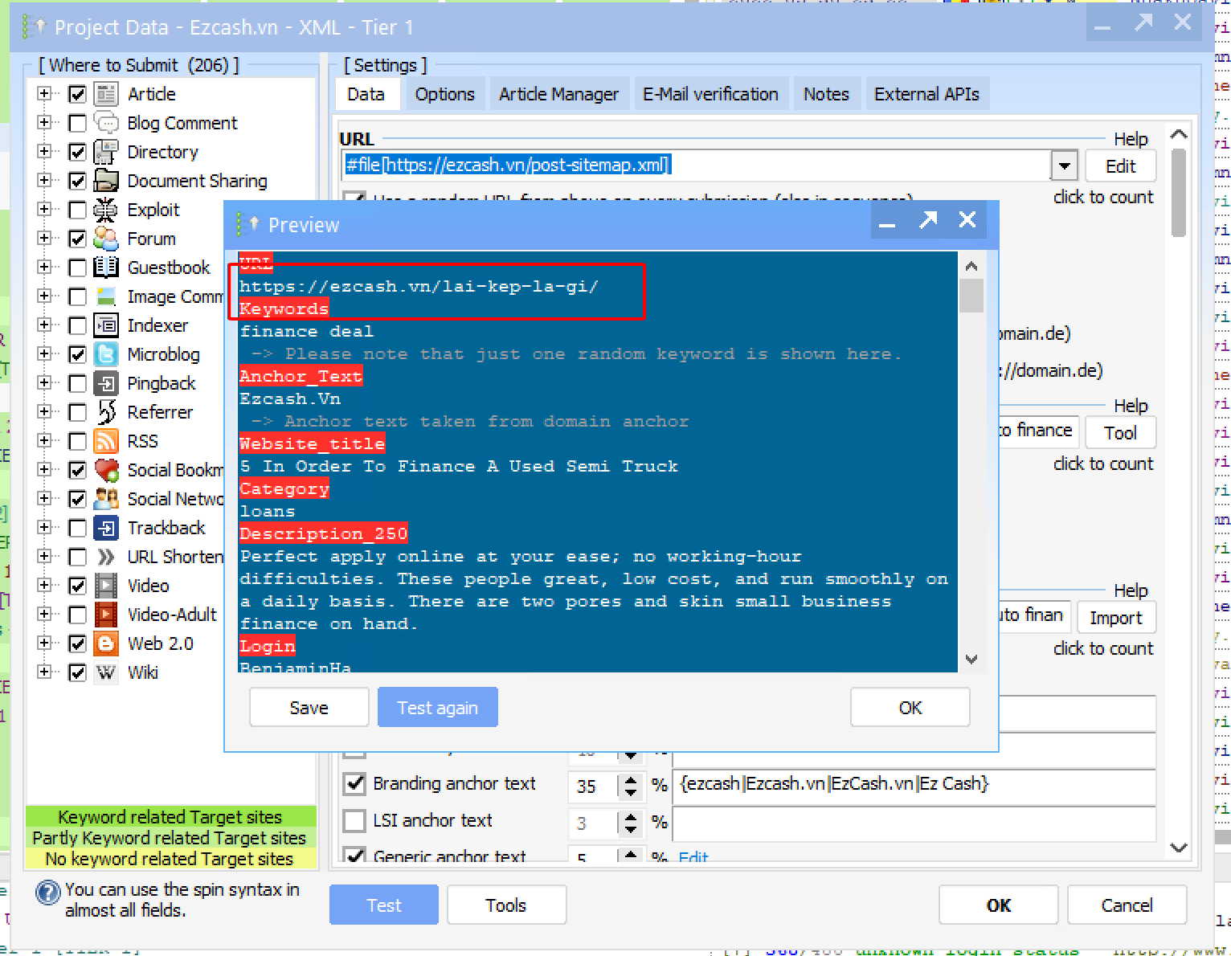1231x956 pixels.
Task: Open the URL field dropdown arrow
Action: click(x=1064, y=165)
